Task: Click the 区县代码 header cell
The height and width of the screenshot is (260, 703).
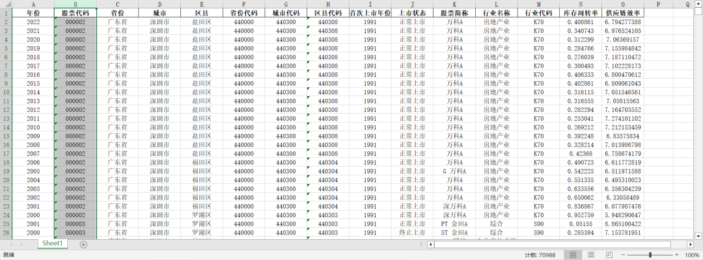Action: point(328,13)
